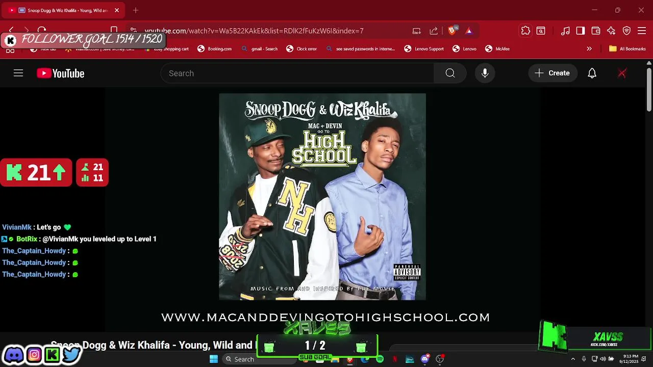
Task: Open the Extensions puzzle-piece icon
Action: click(x=525, y=31)
